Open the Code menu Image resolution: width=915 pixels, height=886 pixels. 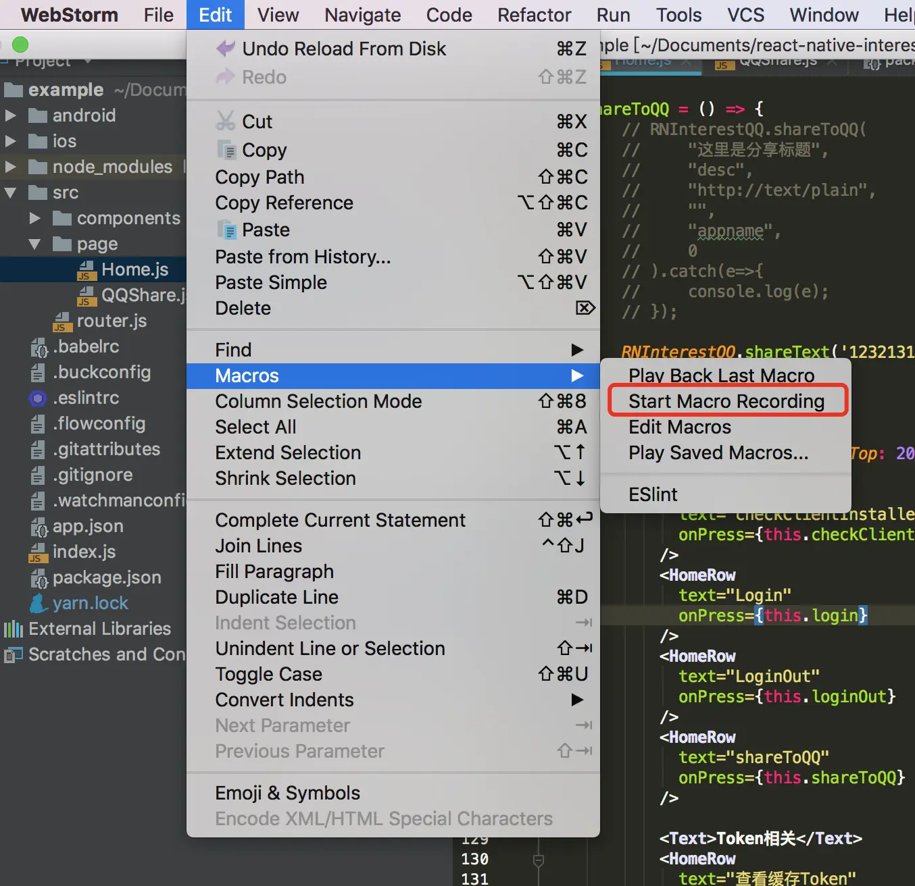449,15
